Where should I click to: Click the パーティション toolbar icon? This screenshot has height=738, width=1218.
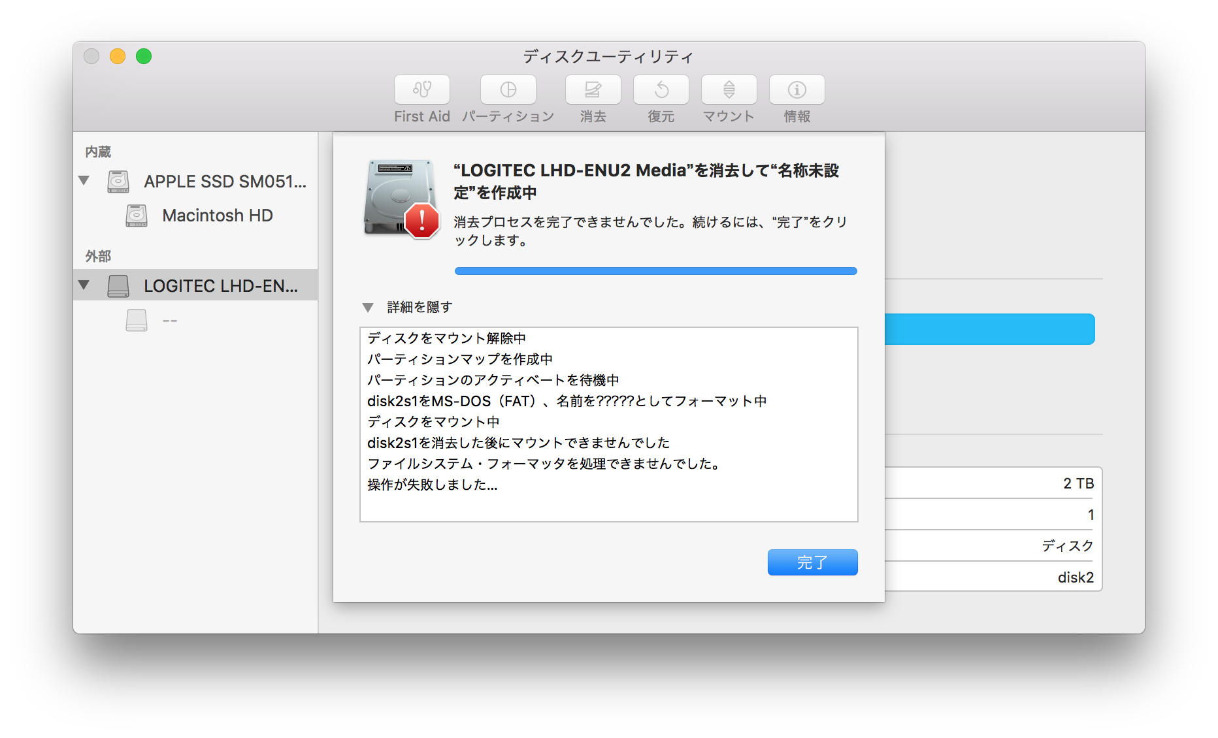(508, 89)
